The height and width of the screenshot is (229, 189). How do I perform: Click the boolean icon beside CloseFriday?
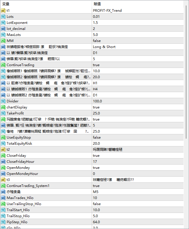point(3,156)
